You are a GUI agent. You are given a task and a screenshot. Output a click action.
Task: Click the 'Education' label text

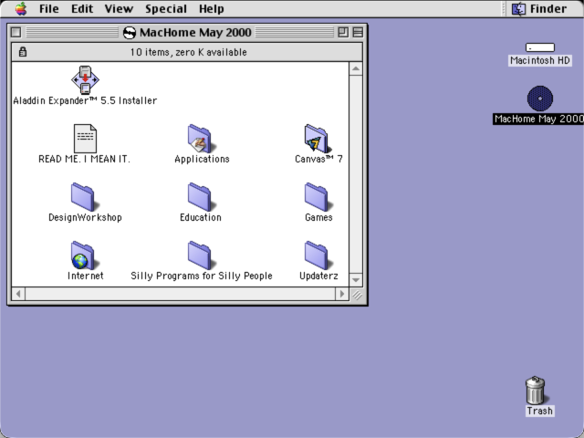[x=201, y=217]
